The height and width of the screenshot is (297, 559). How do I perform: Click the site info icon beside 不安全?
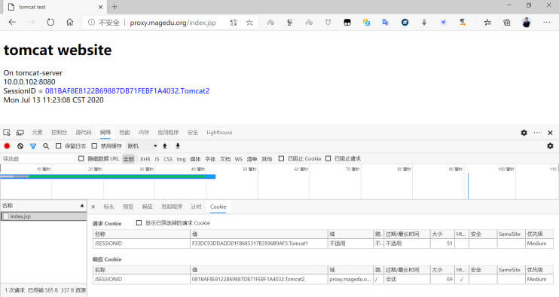pos(92,23)
